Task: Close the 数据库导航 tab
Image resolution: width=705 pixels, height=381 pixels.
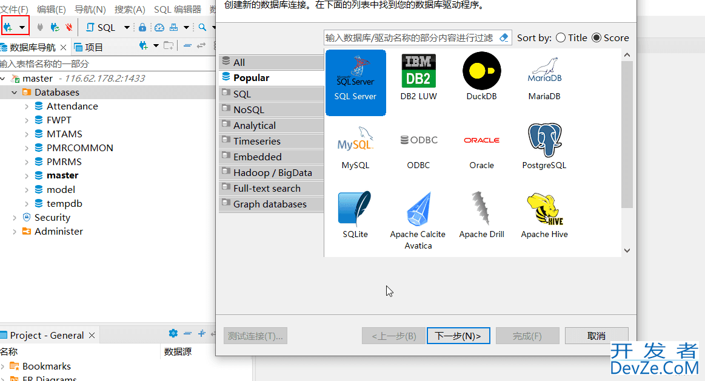Action: [64, 47]
